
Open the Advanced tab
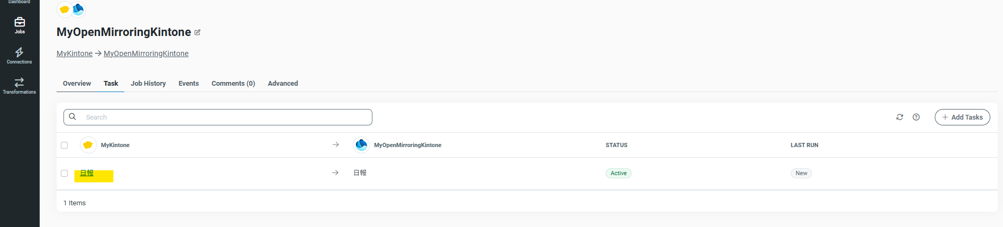click(x=283, y=84)
